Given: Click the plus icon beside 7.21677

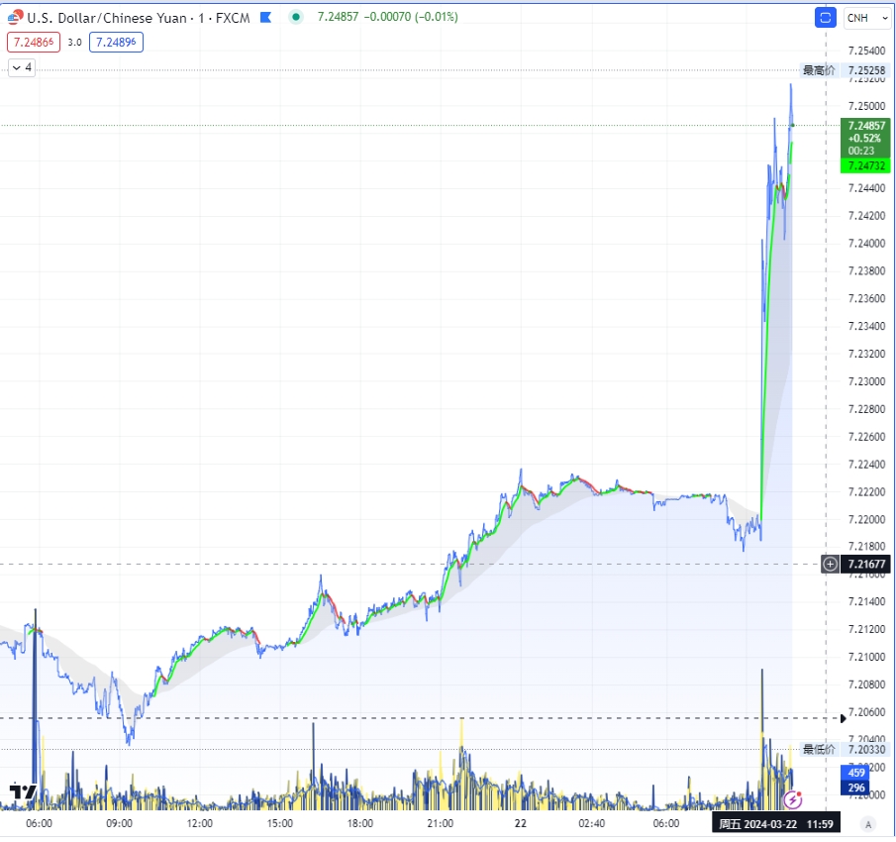Looking at the screenshot, I should (x=830, y=565).
